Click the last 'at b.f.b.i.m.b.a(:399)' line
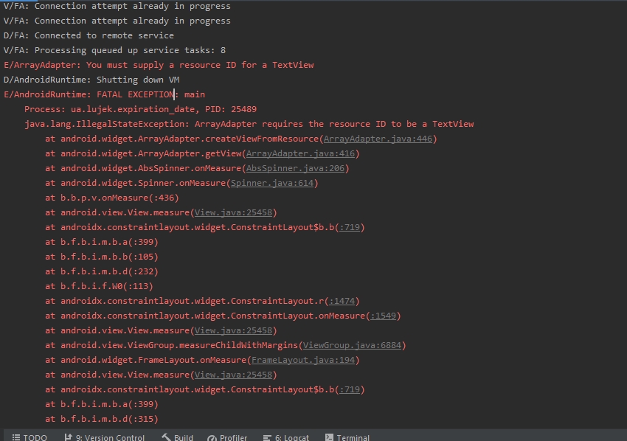The height and width of the screenshot is (441, 627). (x=102, y=404)
